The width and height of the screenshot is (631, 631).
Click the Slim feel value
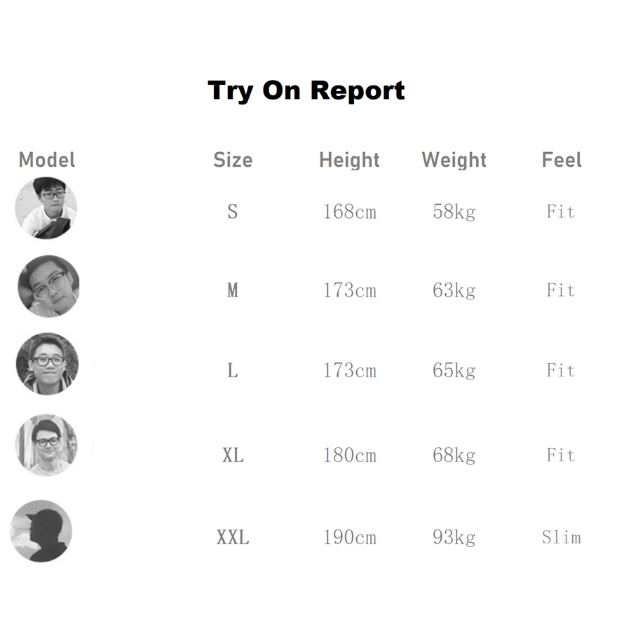click(562, 538)
